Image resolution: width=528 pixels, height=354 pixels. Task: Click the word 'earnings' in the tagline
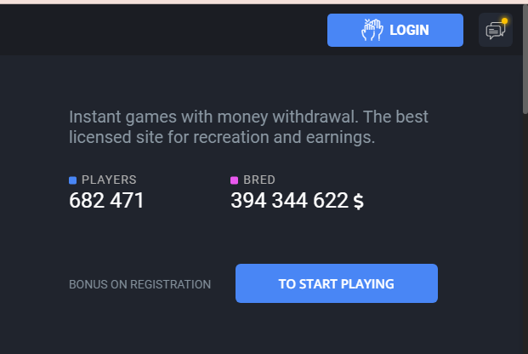coord(340,138)
